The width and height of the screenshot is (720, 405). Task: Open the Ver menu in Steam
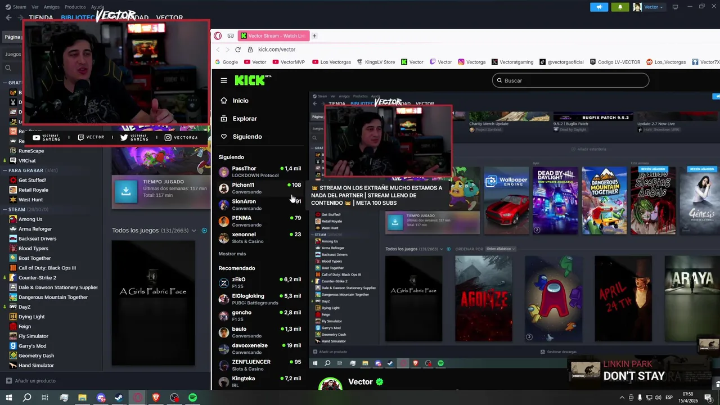click(x=35, y=7)
